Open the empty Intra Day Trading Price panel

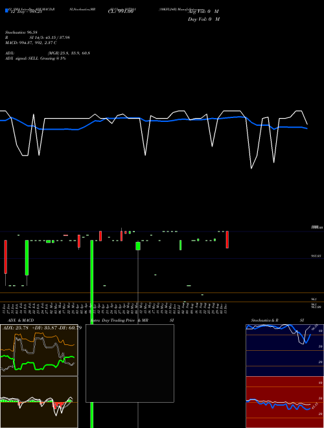pyautogui.click(x=130, y=363)
